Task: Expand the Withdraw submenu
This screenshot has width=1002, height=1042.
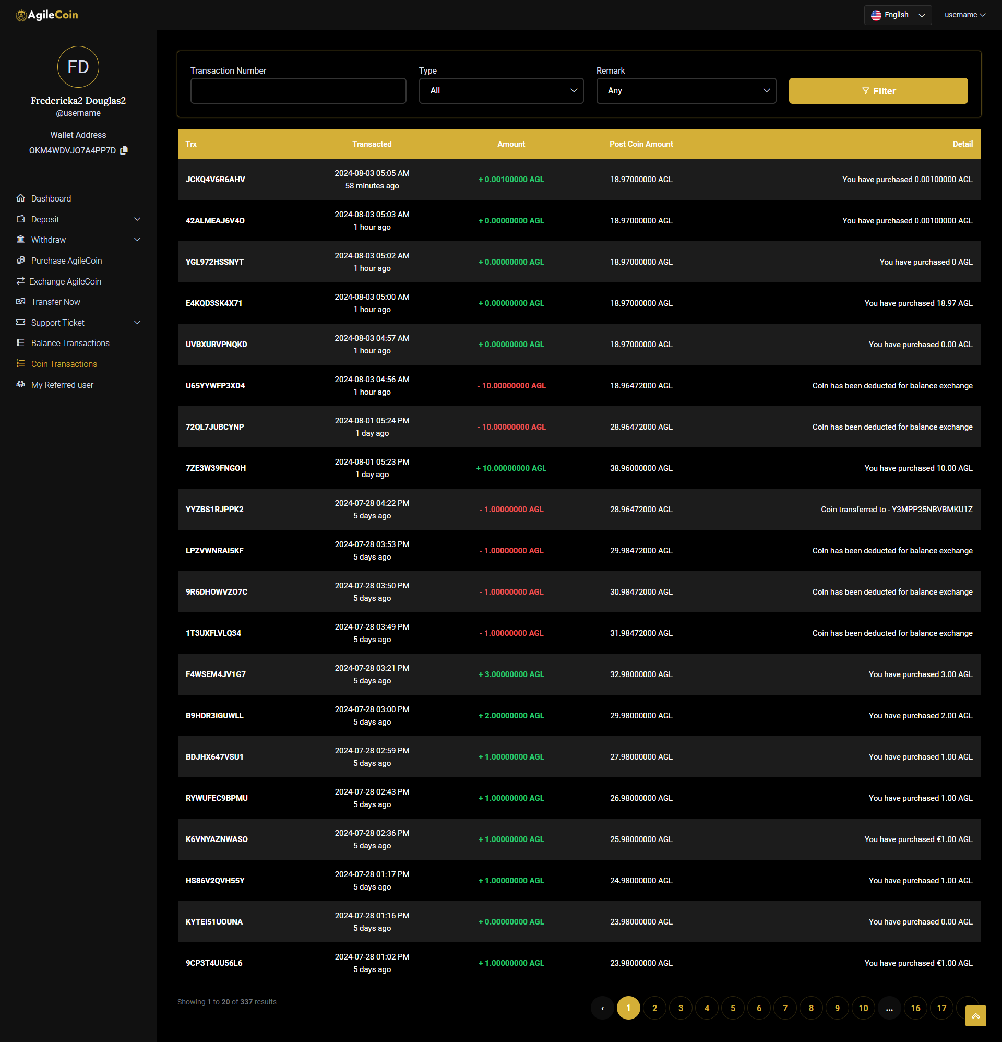Action: tap(137, 240)
